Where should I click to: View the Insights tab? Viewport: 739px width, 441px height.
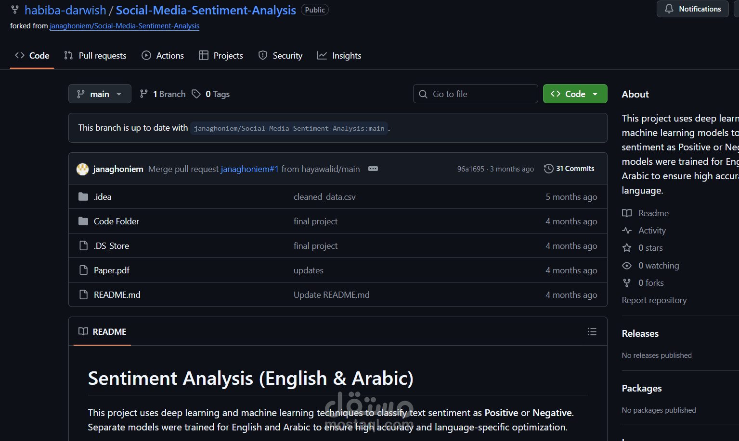tap(339, 56)
